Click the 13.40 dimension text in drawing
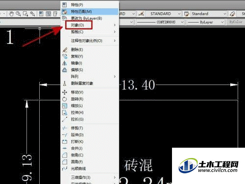245x184 pixels. 139,85
